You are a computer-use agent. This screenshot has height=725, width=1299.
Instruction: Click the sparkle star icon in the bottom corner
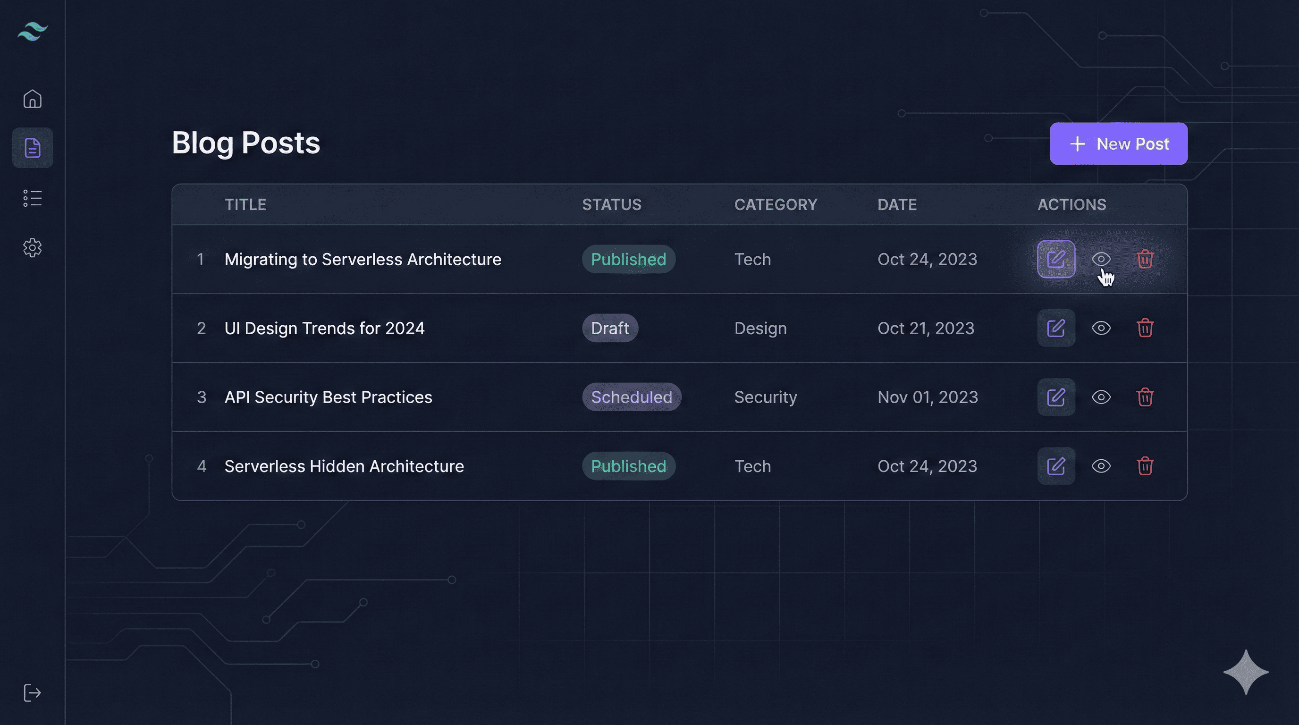[1246, 672]
